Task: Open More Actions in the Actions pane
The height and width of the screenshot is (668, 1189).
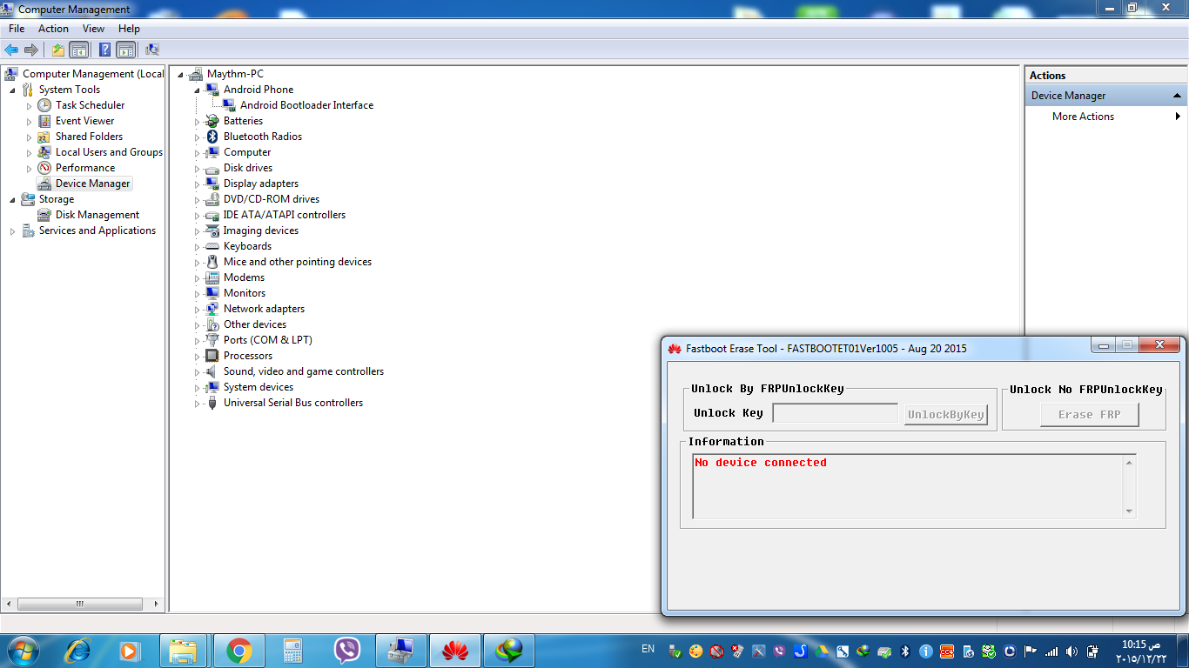Action: pyautogui.click(x=1083, y=117)
